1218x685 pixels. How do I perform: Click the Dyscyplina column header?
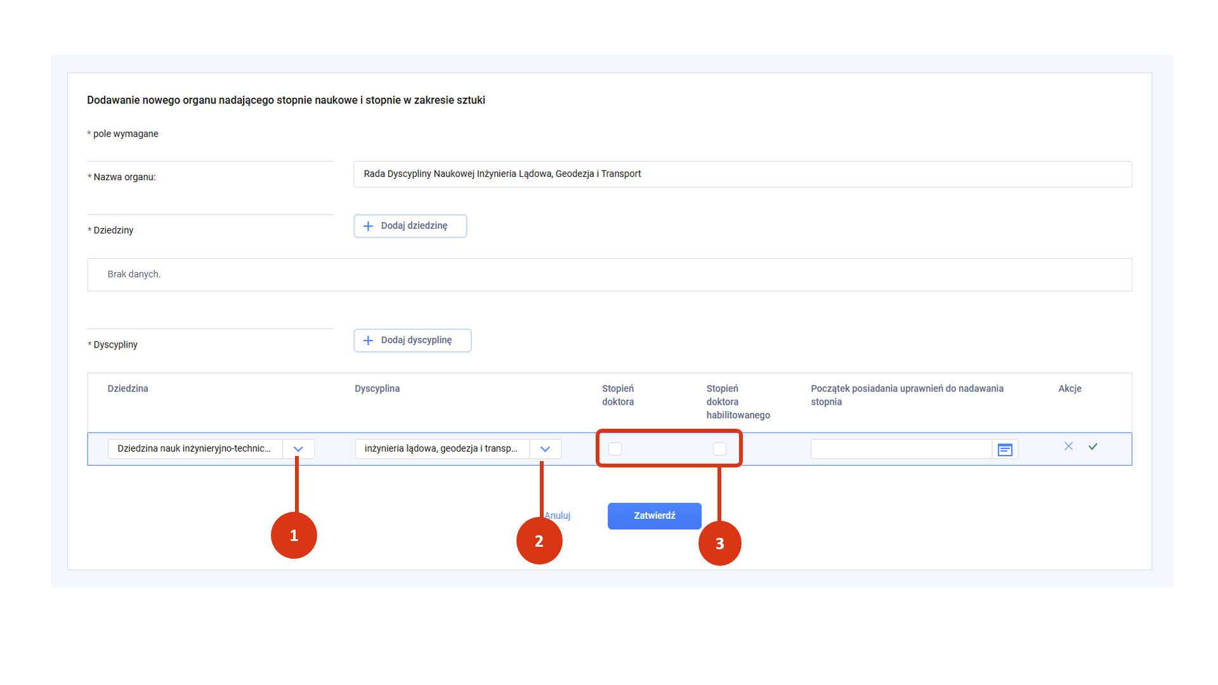[377, 389]
